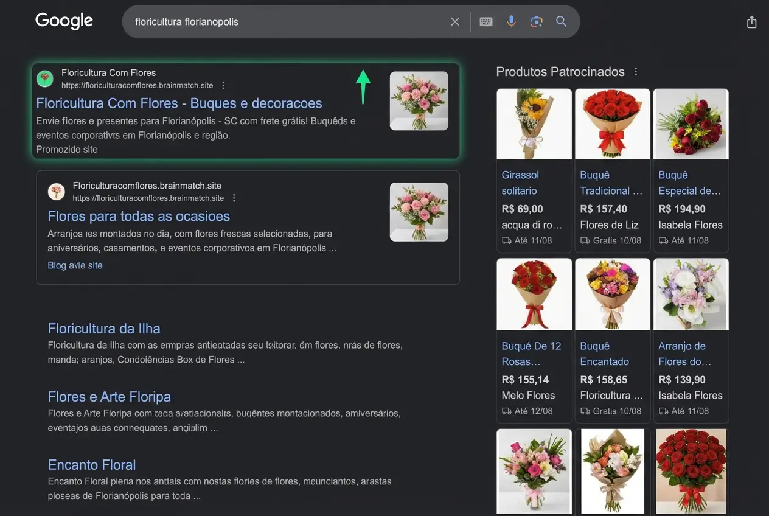
Task: Click the Floricultura Com Flores site favicon
Action: (x=45, y=78)
